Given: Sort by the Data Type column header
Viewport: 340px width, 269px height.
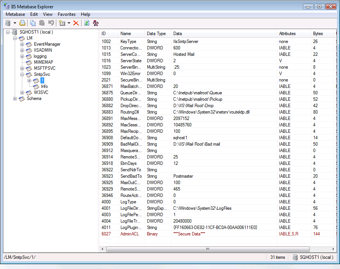Looking at the screenshot, I should point(156,34).
